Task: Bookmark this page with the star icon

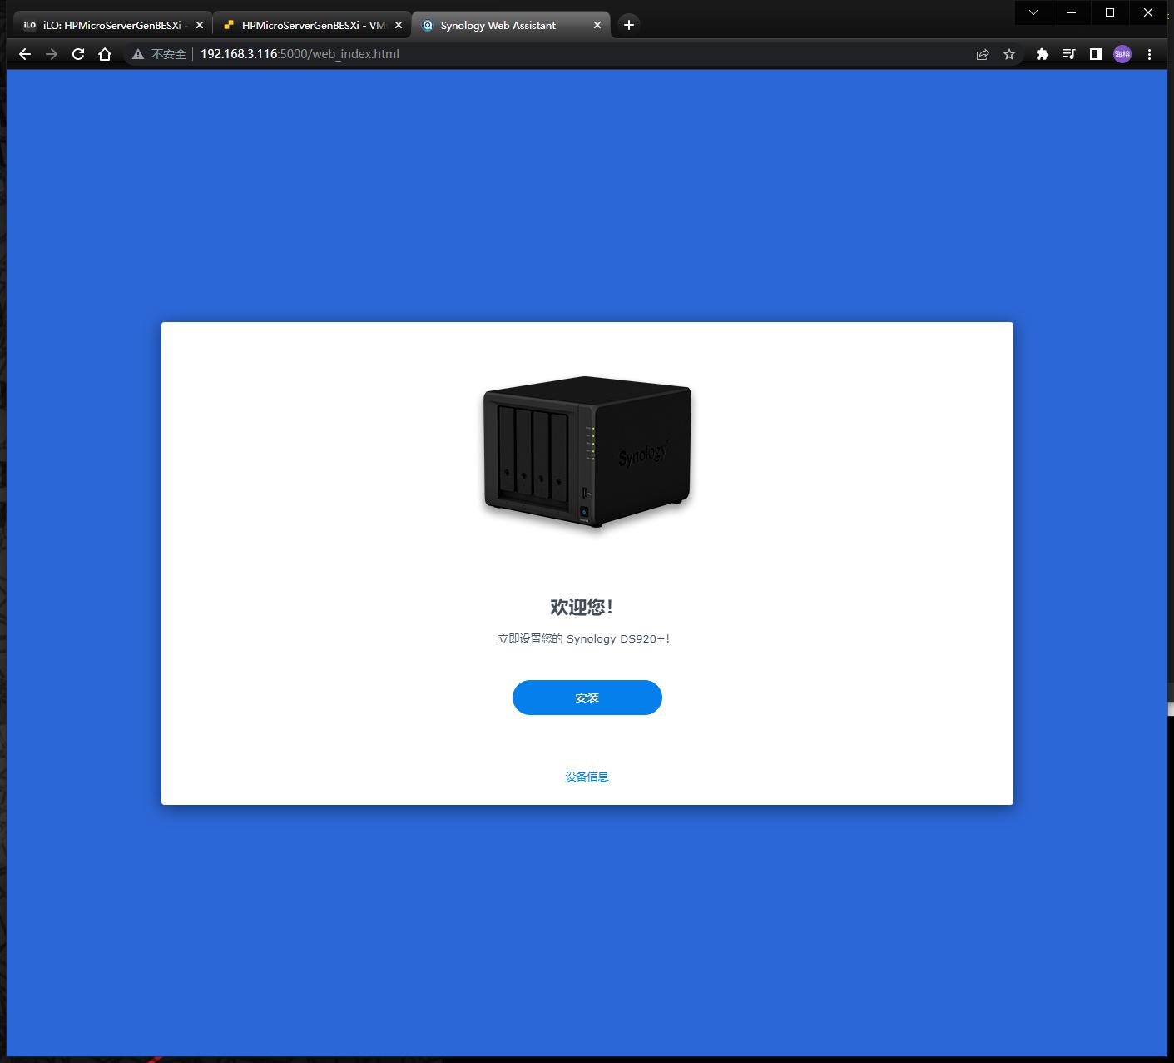Action: click(1009, 54)
